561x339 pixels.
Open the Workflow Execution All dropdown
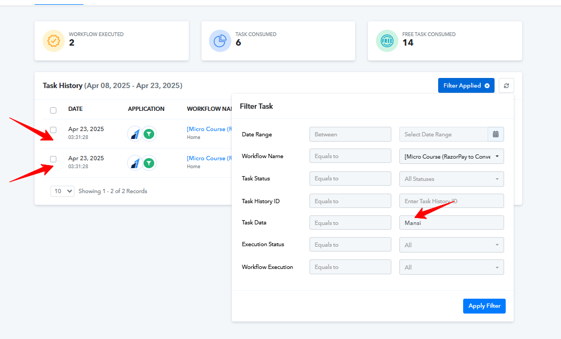[451, 267]
